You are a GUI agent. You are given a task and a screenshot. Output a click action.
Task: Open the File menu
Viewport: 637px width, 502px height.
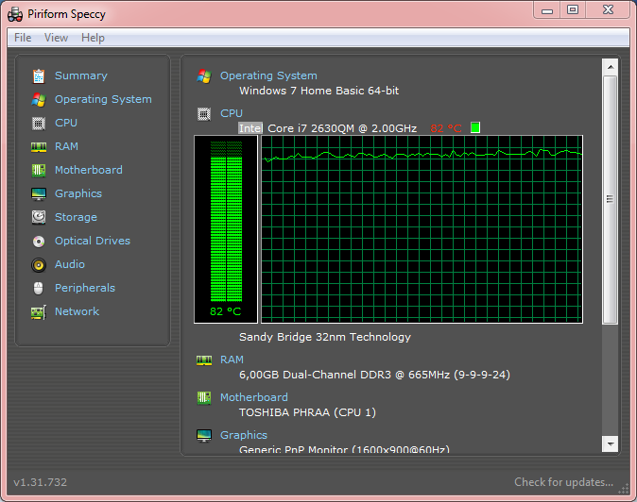(23, 38)
